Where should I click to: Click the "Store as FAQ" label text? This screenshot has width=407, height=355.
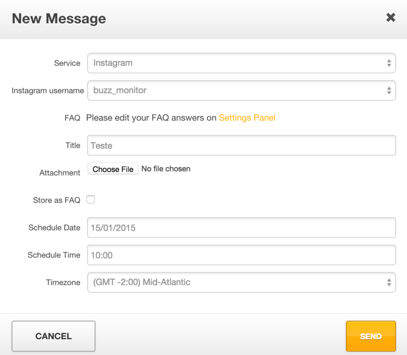tap(56, 200)
